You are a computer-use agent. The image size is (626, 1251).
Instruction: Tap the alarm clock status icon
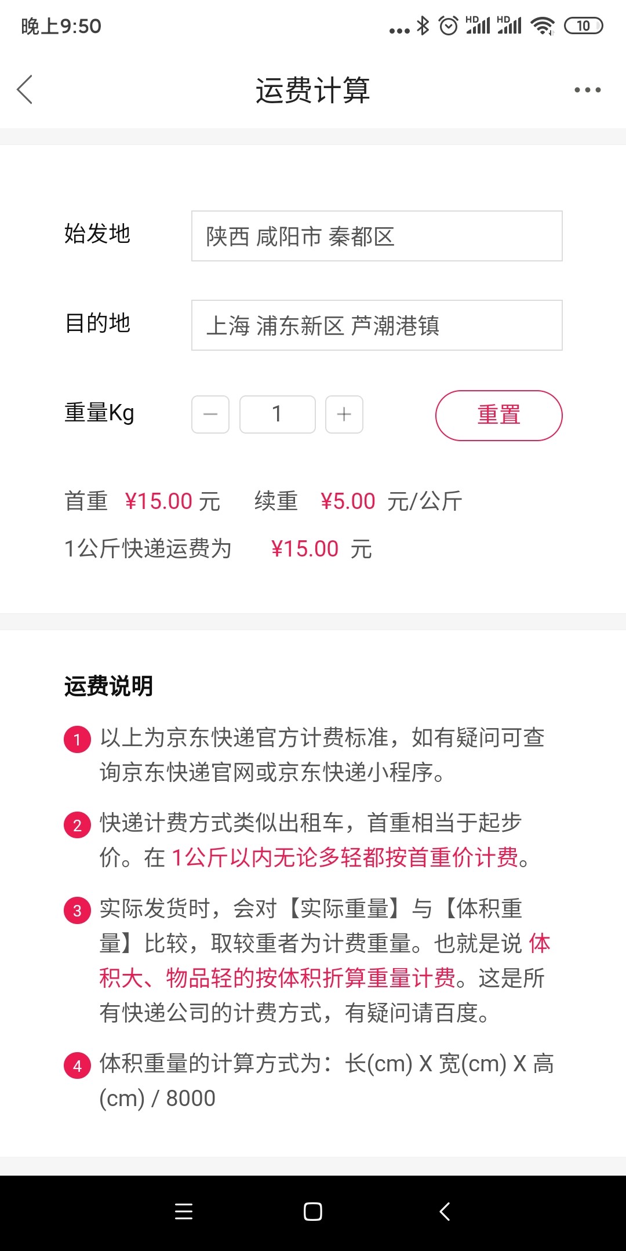(449, 26)
